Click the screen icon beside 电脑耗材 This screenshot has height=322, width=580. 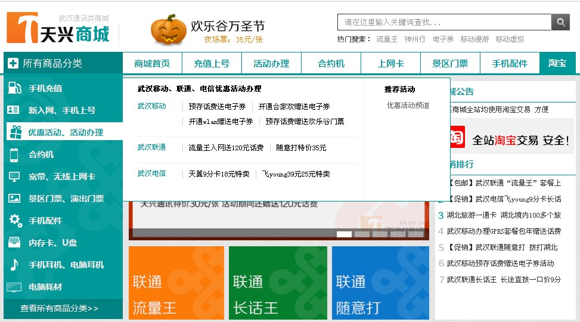point(14,287)
